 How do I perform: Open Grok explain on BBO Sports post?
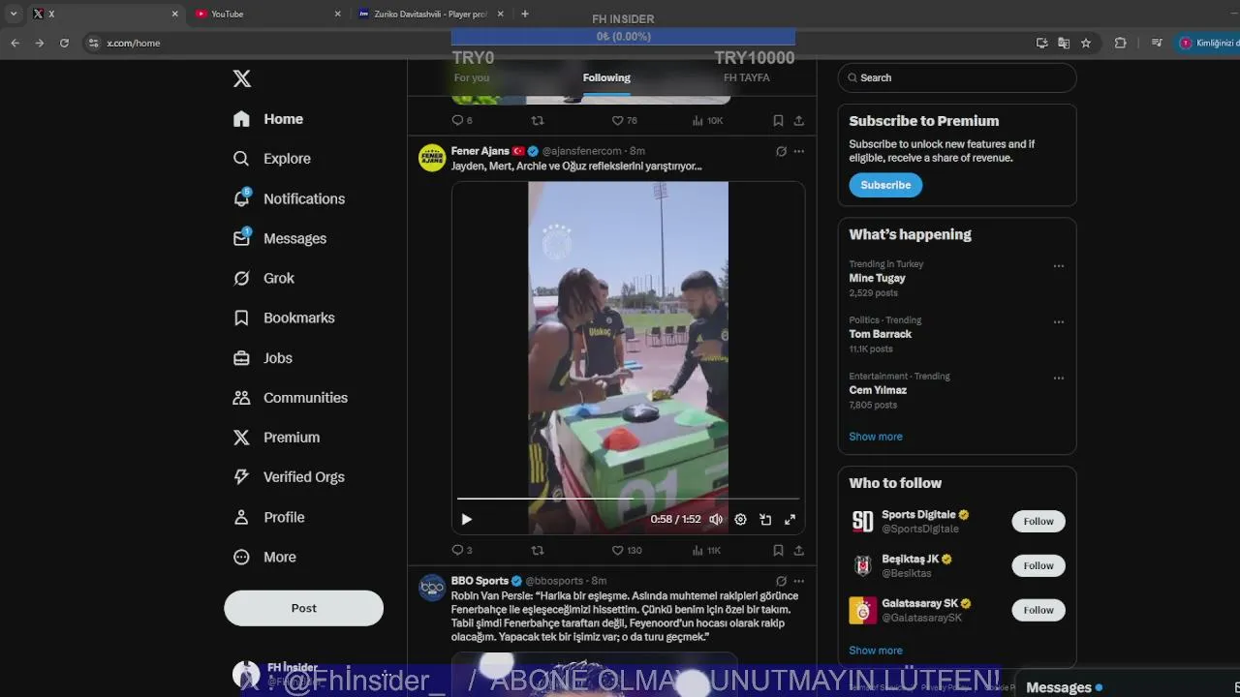[x=781, y=581]
